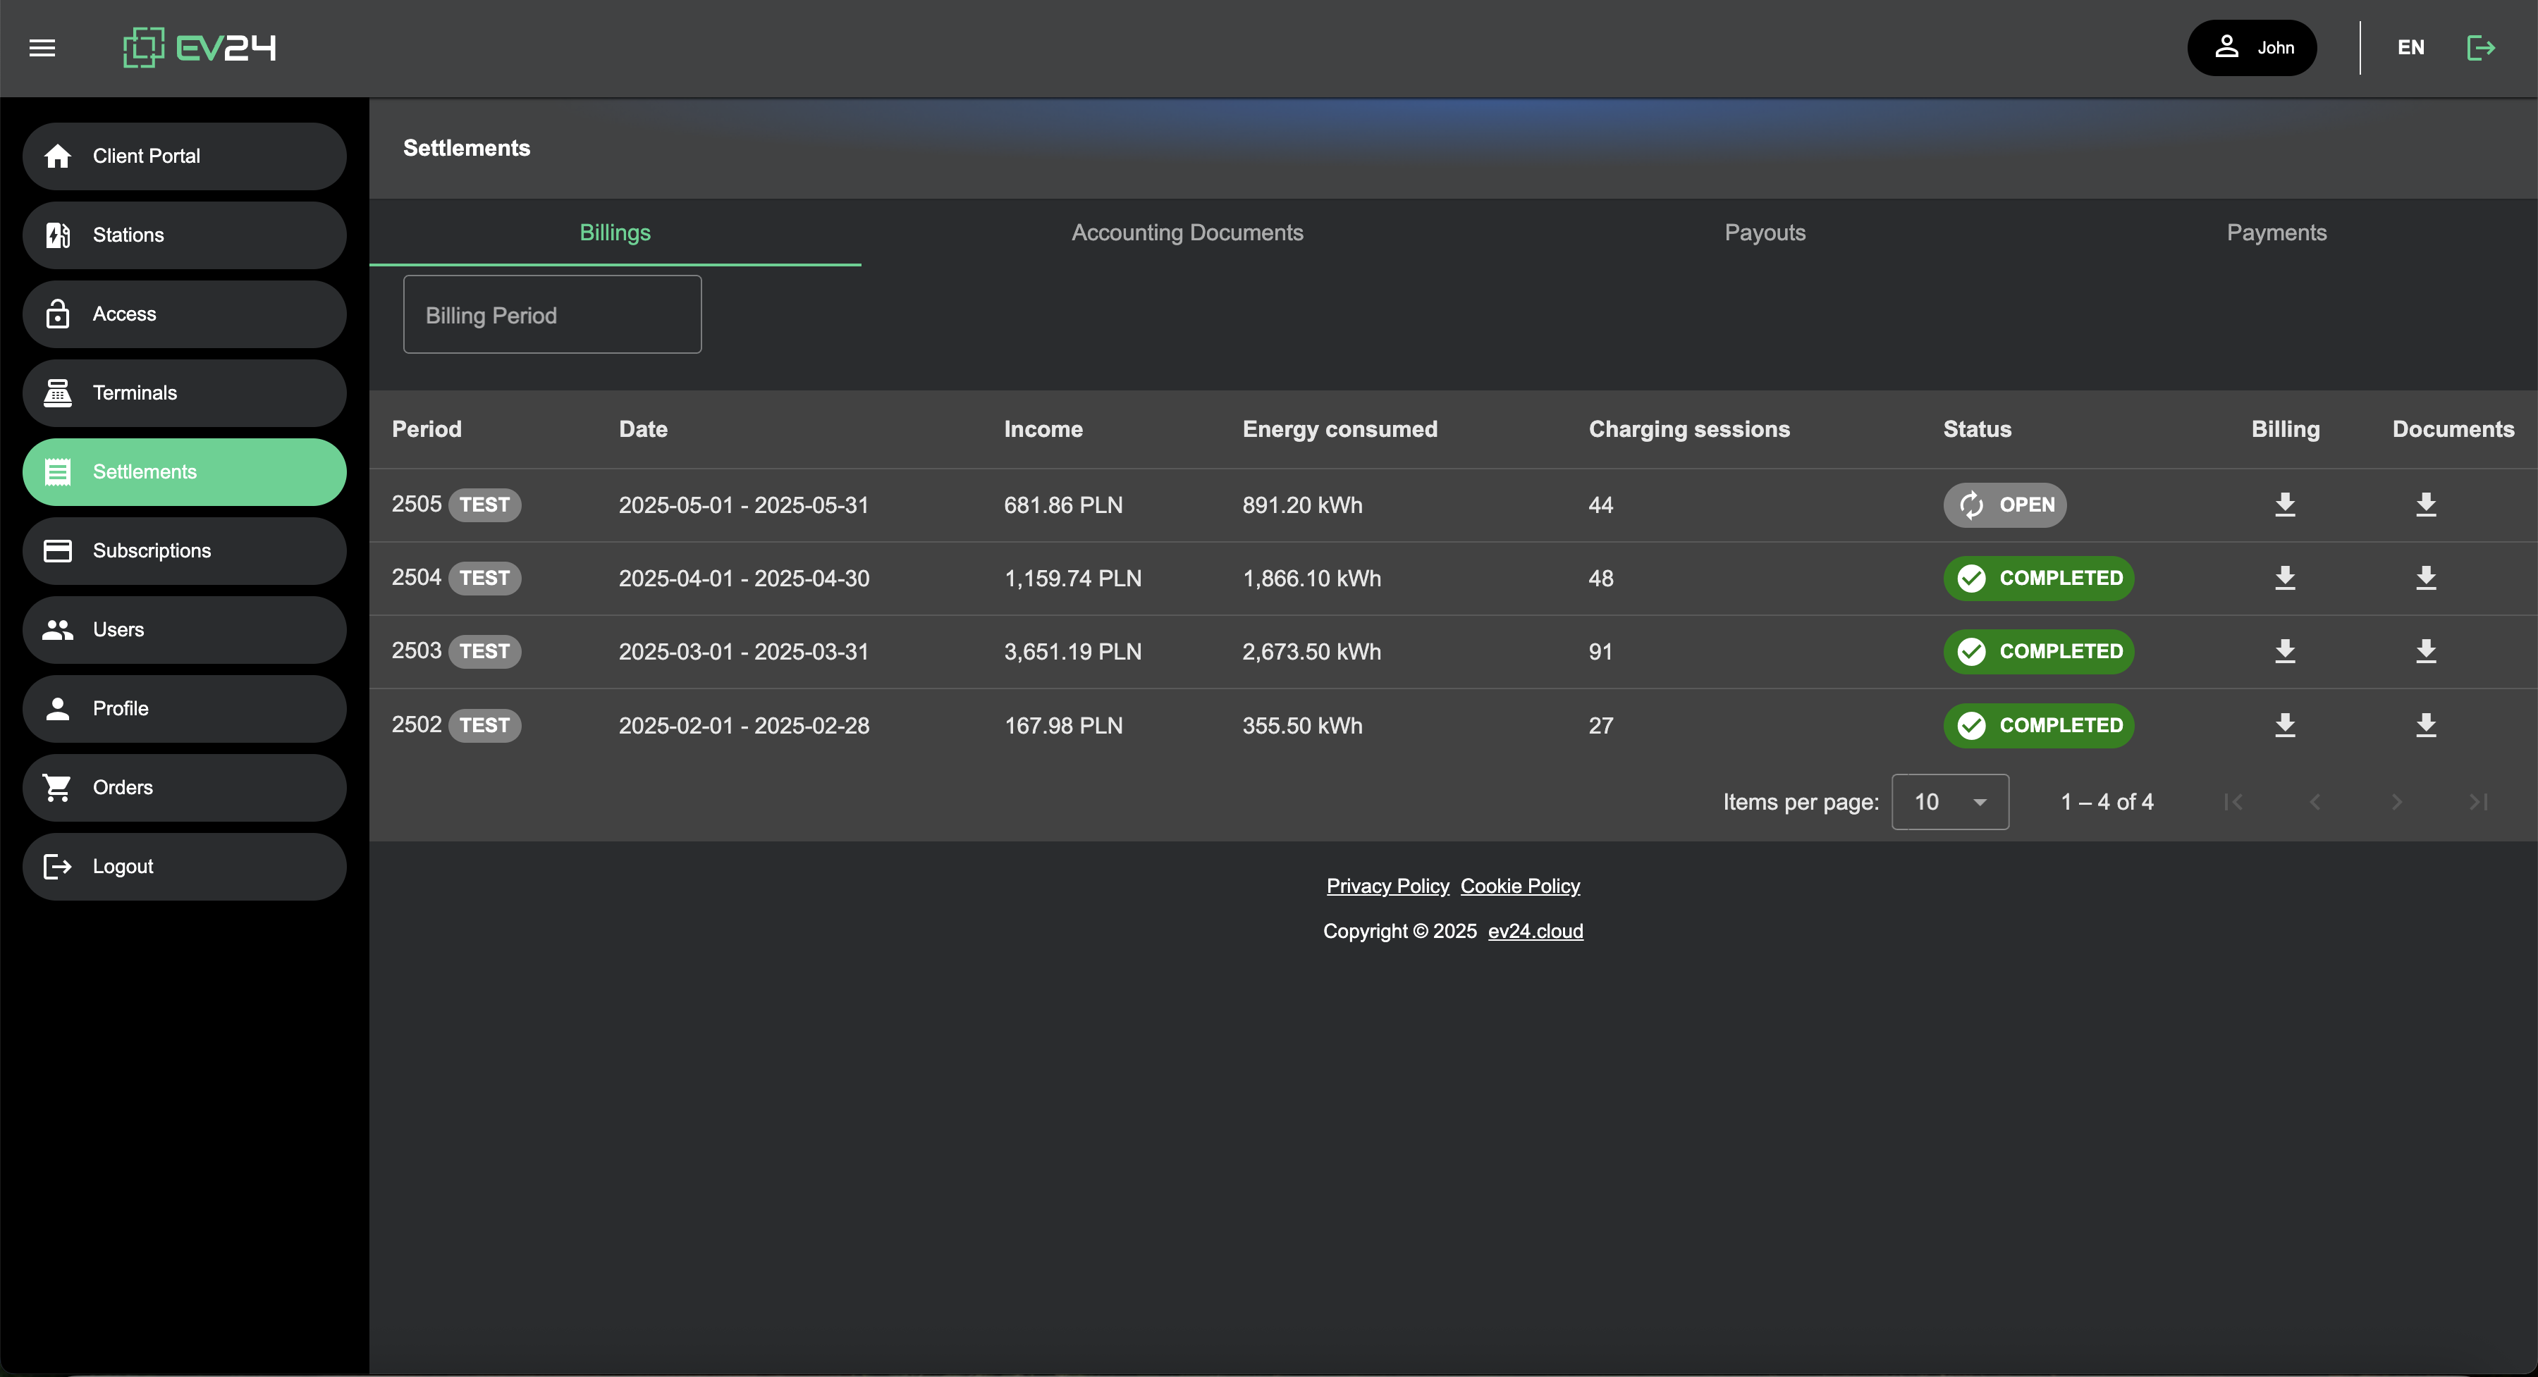Image resolution: width=2538 pixels, height=1377 pixels.
Task: Open the Billing Period selector
Action: 552,315
